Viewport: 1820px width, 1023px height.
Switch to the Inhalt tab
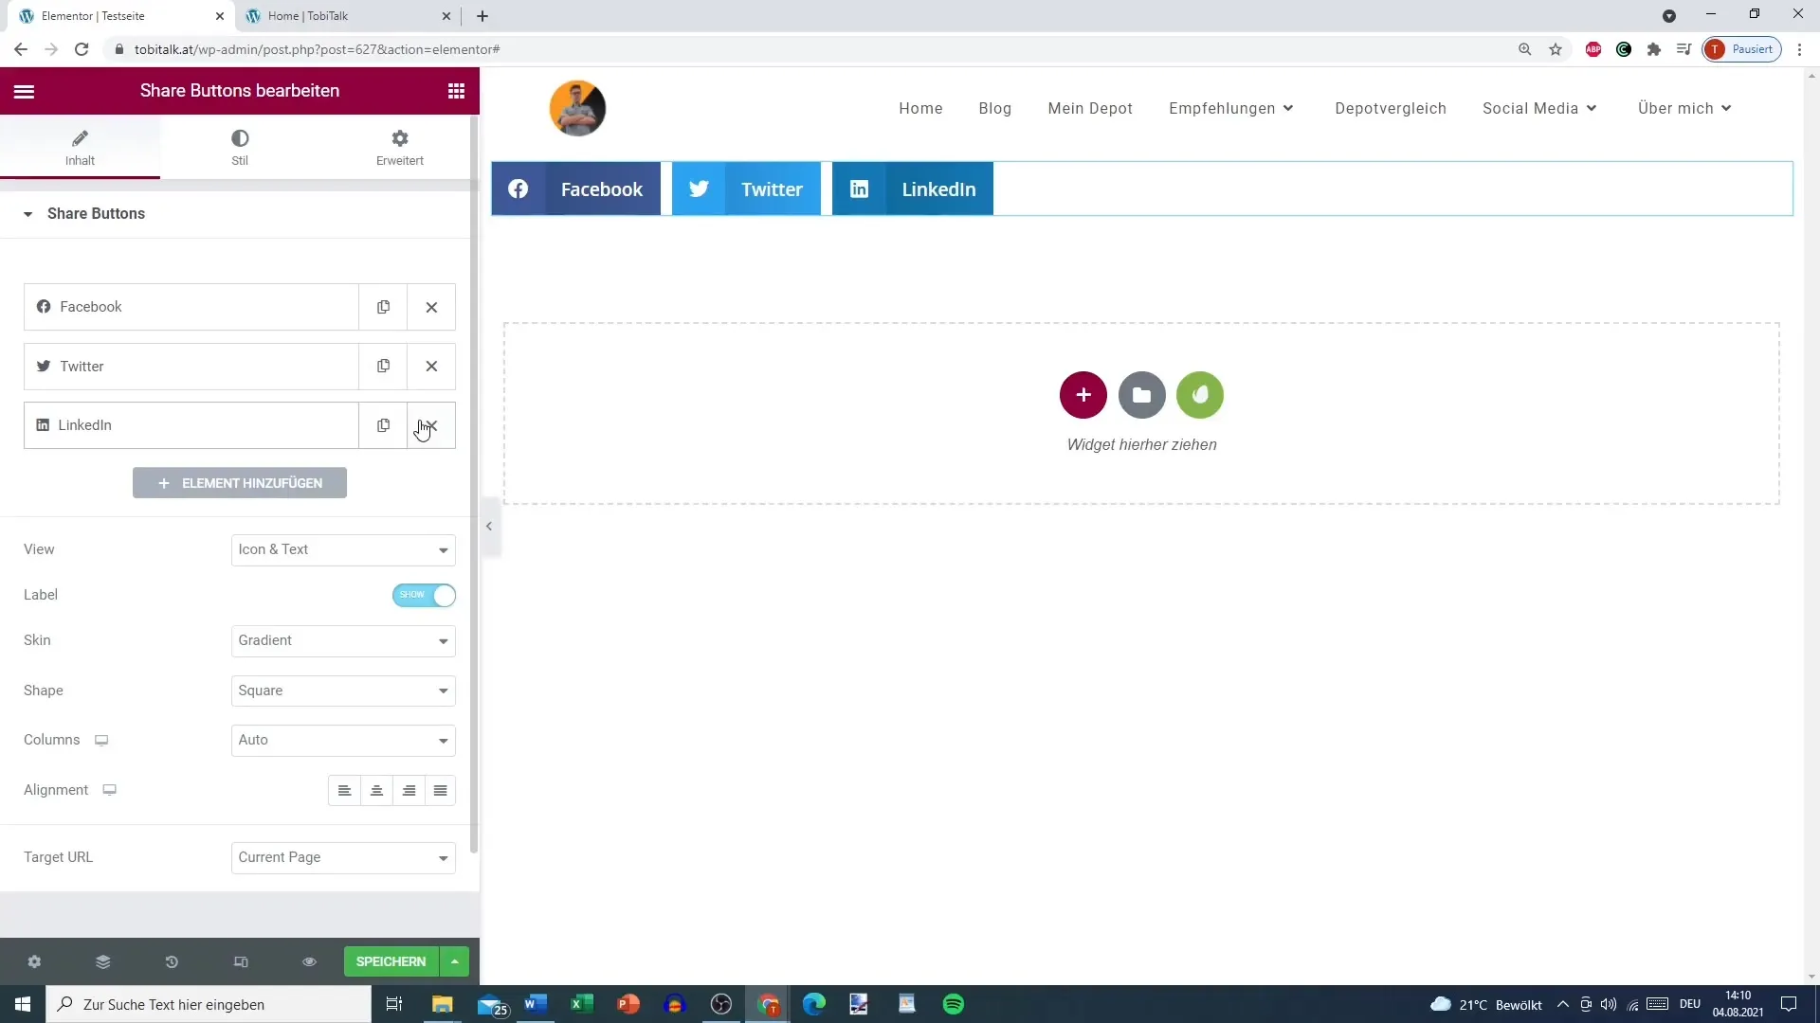80,148
